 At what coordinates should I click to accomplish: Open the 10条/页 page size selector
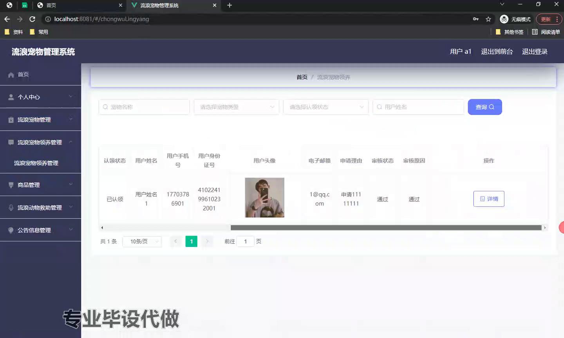pos(142,242)
